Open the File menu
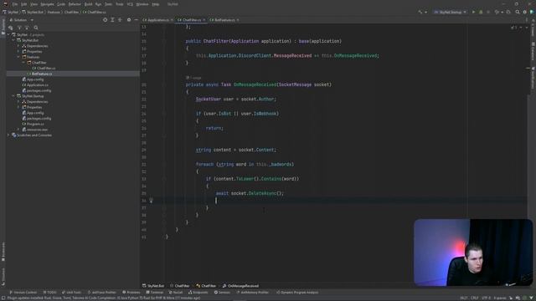 pyautogui.click(x=15, y=4)
